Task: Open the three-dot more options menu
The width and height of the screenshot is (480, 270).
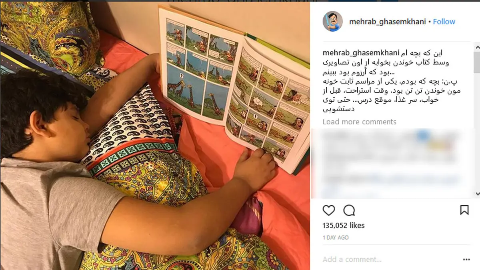Action: (466, 259)
